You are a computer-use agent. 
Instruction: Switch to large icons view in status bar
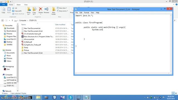pyautogui.click(x=176, y=93)
